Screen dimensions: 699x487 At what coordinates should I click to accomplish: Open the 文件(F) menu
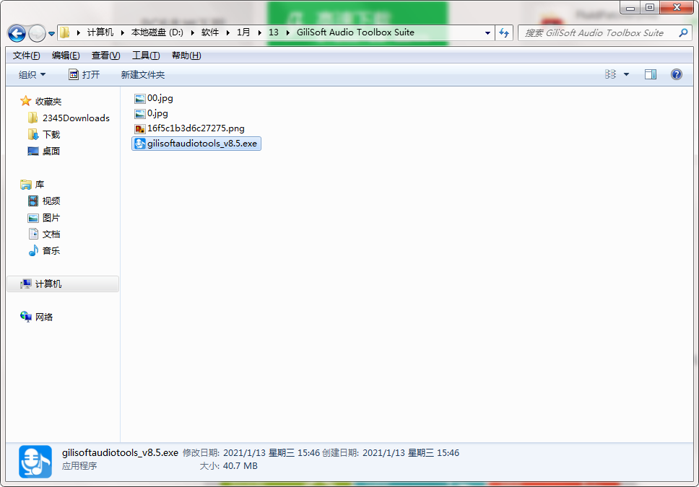pyautogui.click(x=26, y=56)
